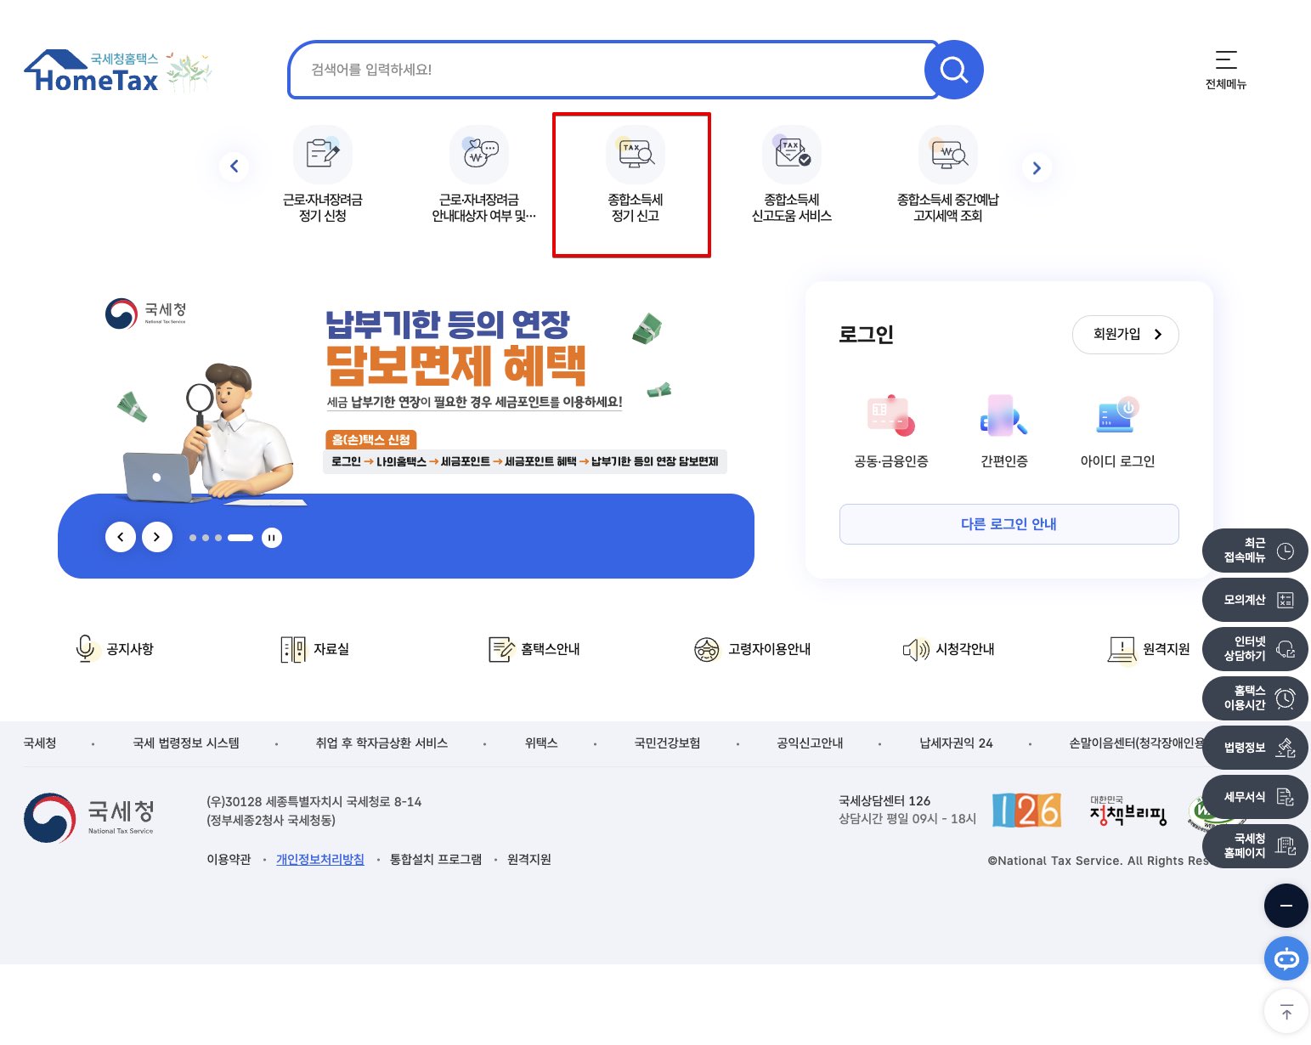
Task: Click the 126 call center logo
Action: pyautogui.click(x=1026, y=811)
